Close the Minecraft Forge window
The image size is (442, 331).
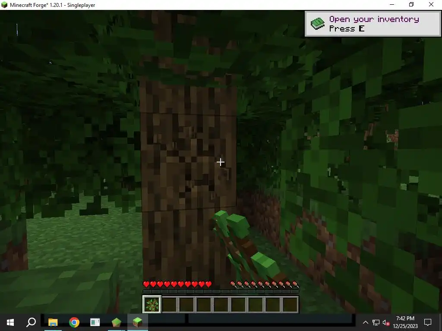tap(431, 4)
